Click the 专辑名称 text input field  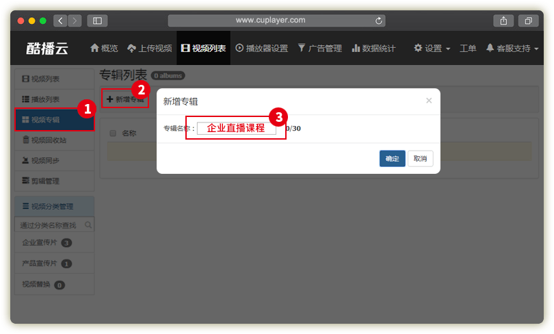(236, 128)
